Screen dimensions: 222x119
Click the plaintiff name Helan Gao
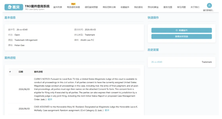point(19,45)
